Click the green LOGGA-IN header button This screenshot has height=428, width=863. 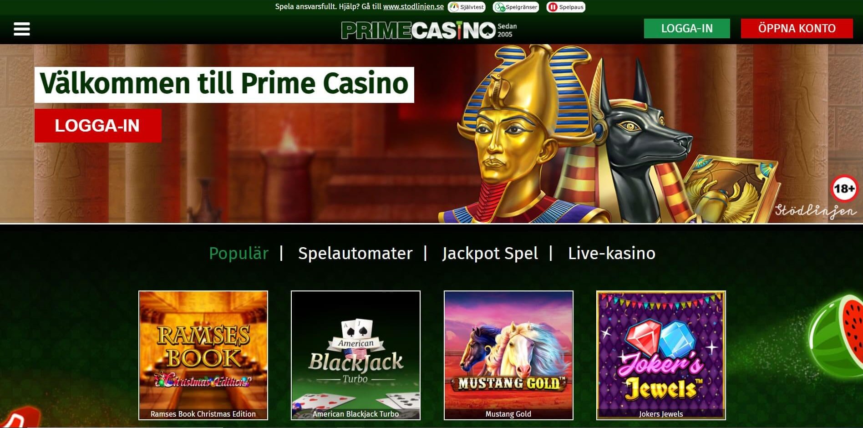[x=687, y=28]
